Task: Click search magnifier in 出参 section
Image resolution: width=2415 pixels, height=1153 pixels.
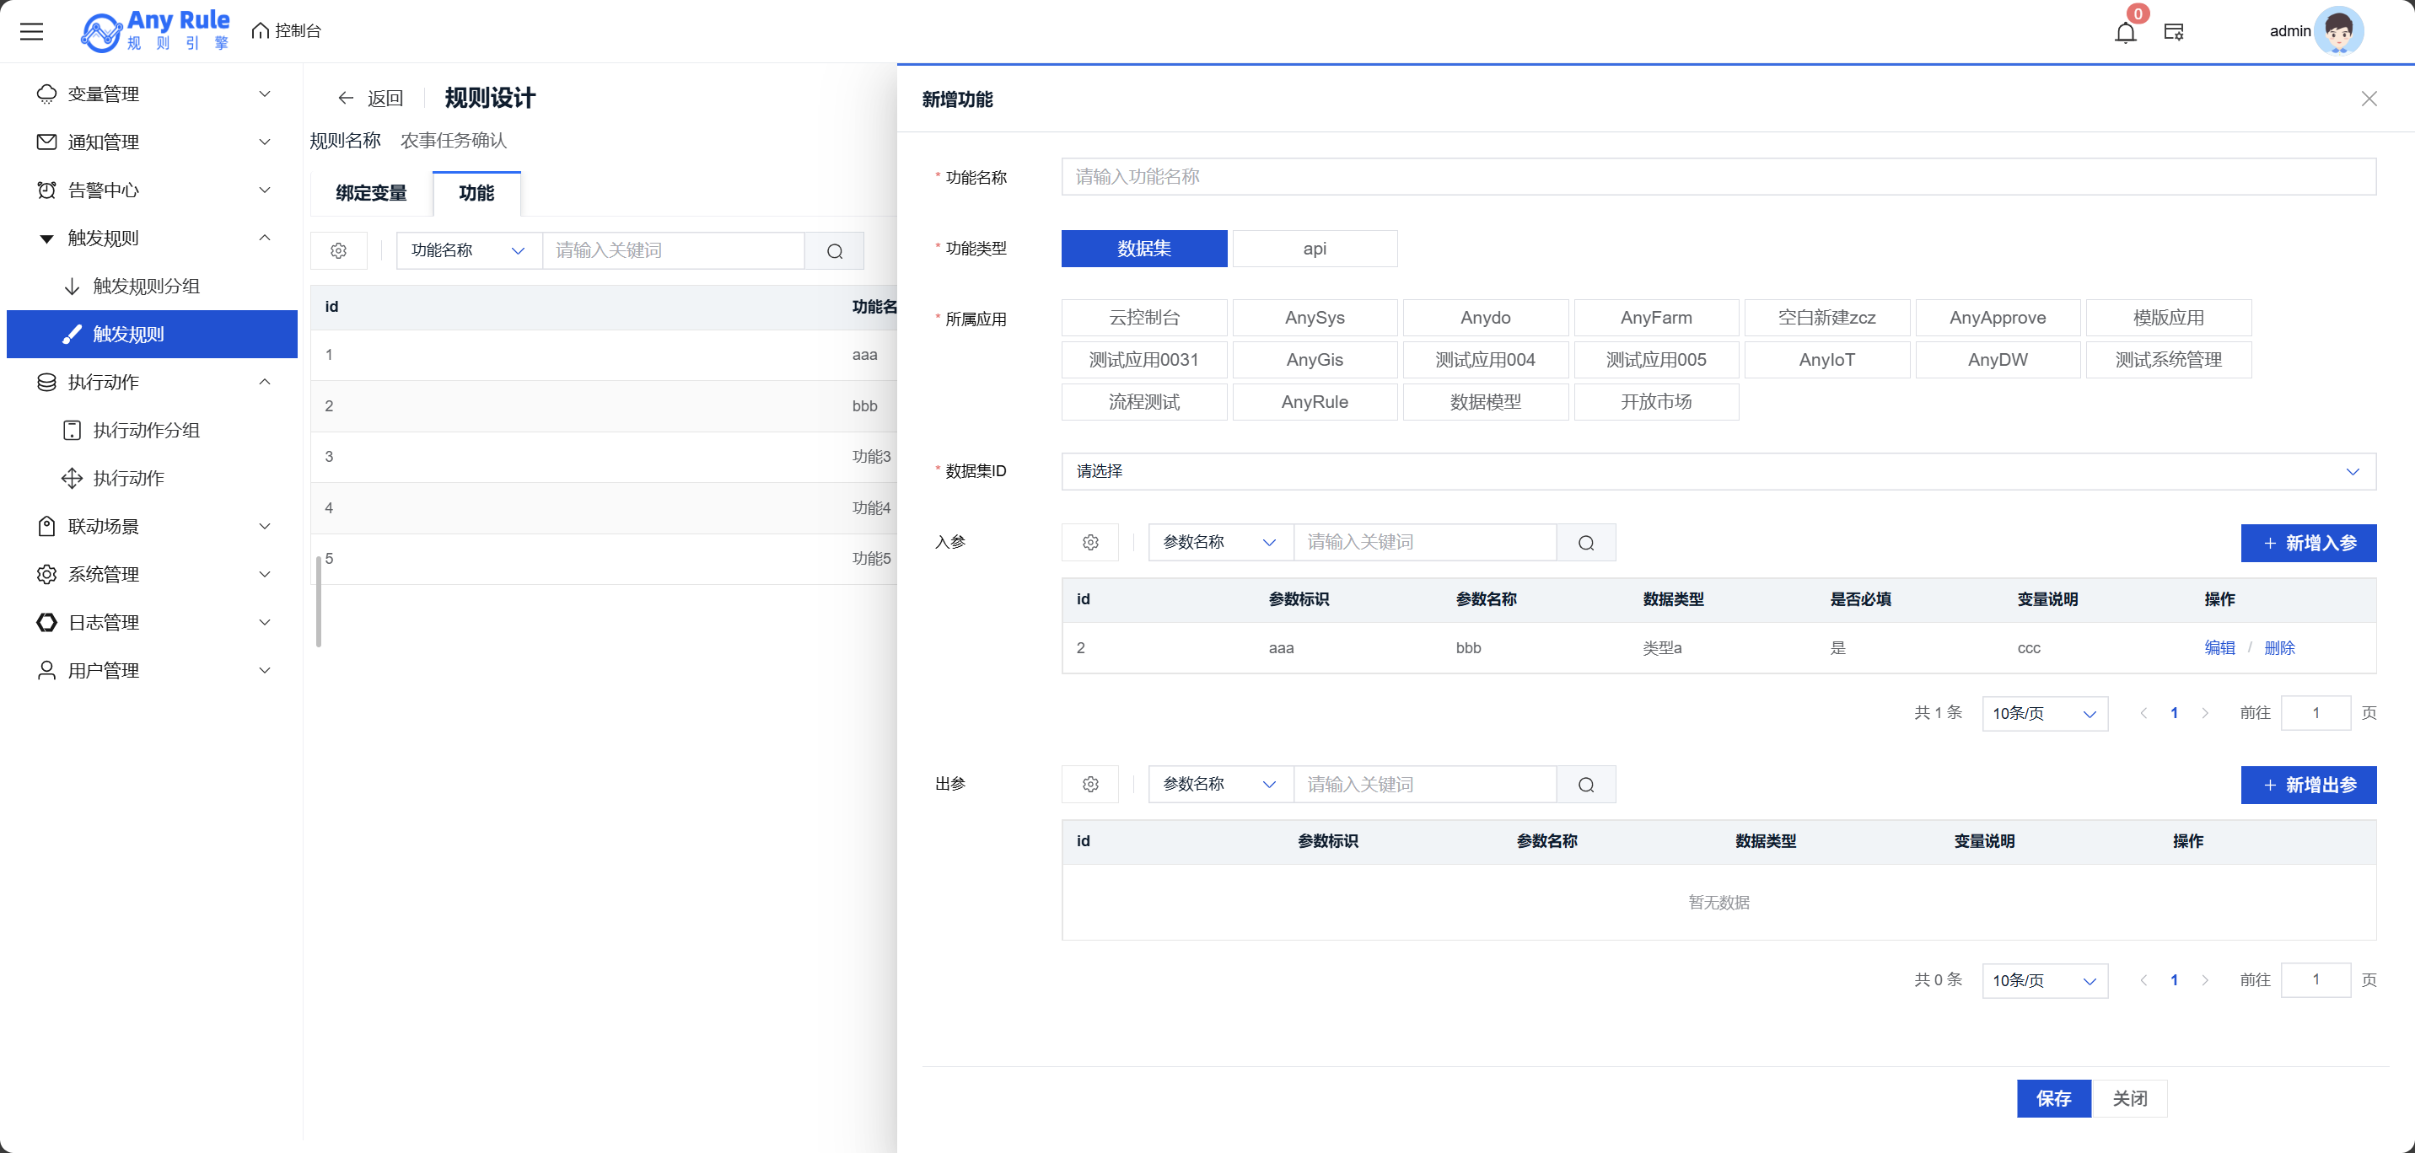Action: click(x=1585, y=785)
